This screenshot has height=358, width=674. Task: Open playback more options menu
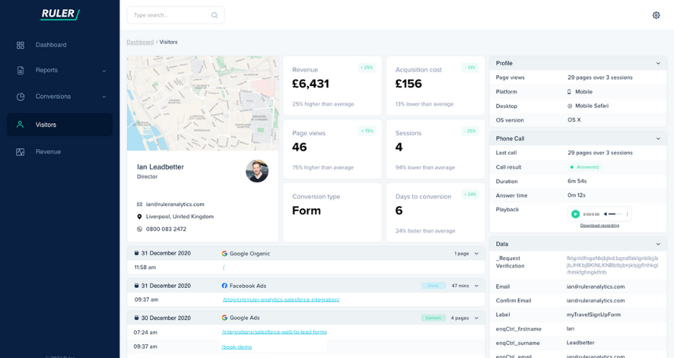[x=627, y=214]
